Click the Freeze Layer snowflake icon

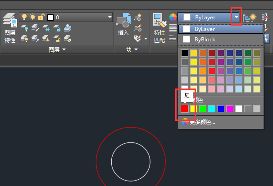(46, 28)
